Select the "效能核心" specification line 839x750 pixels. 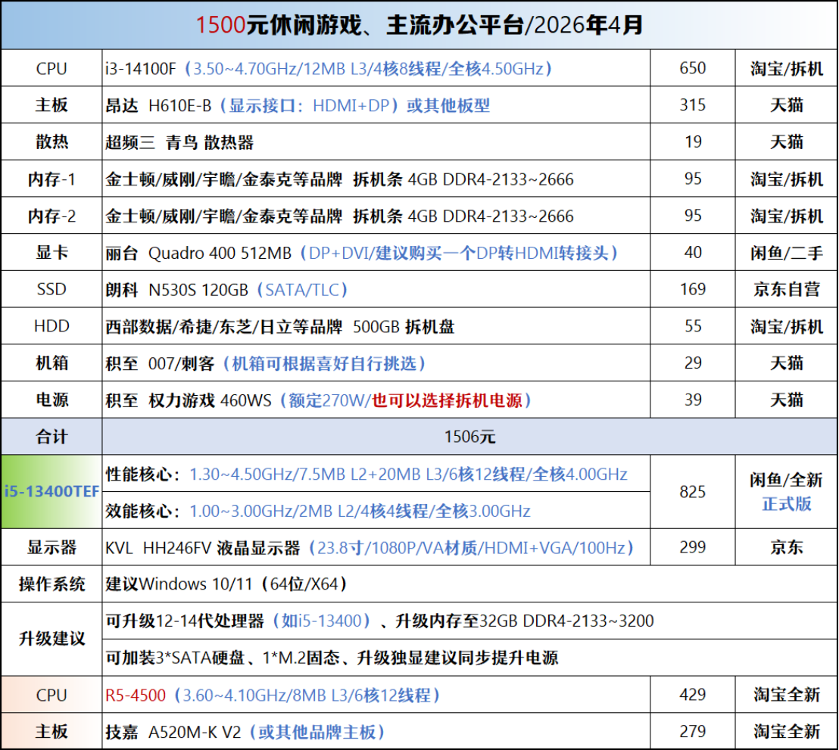(376, 510)
